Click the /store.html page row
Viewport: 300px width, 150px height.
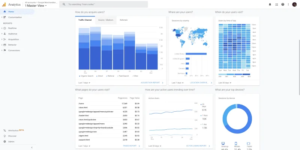[x=109, y=108]
